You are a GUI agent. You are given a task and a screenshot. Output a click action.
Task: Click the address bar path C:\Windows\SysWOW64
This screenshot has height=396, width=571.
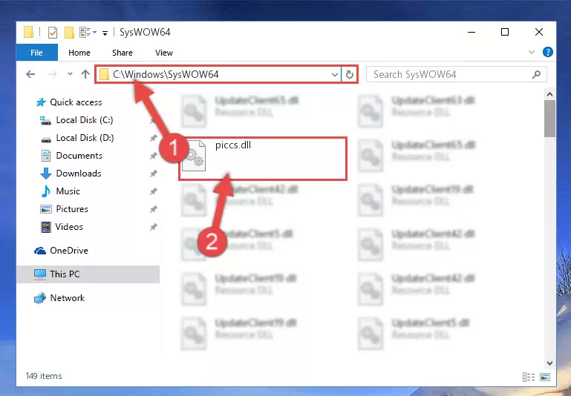coord(166,74)
